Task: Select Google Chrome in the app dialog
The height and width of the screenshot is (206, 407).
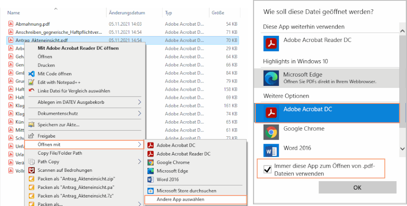Action: point(327,132)
